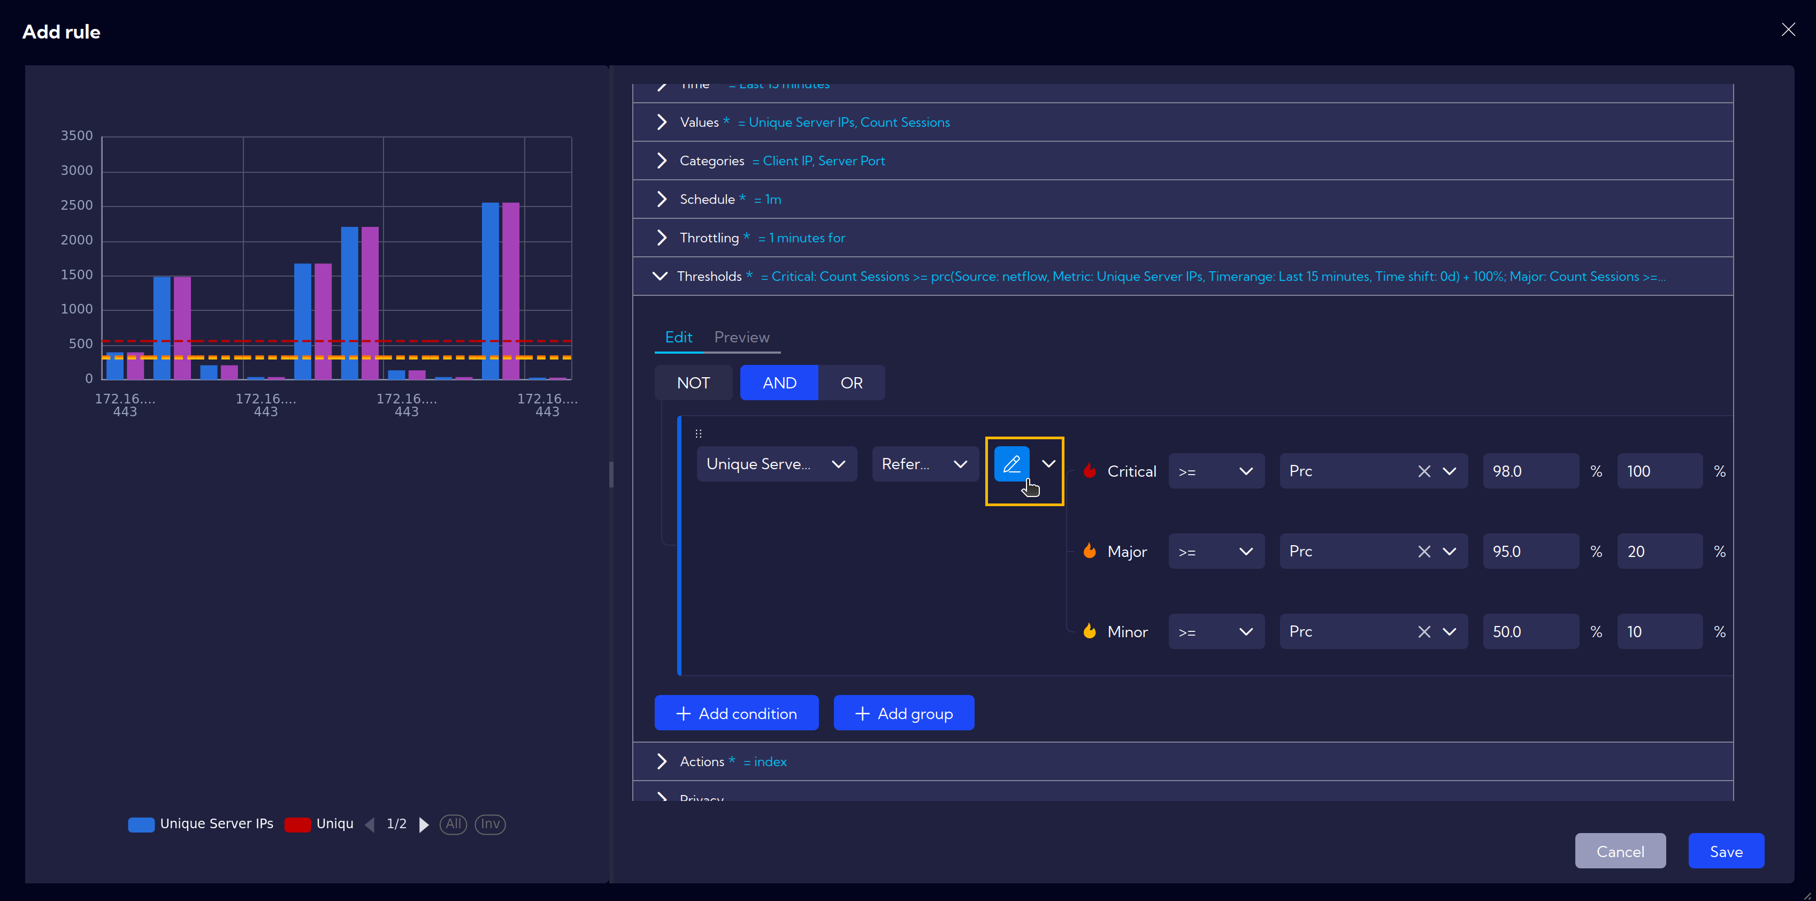Click the pencil edit icon button
The image size is (1816, 901).
pos(1011,464)
